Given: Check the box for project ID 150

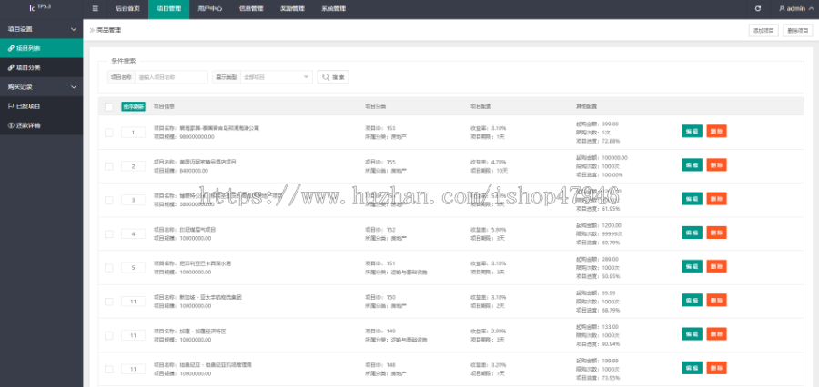Looking at the screenshot, I should coord(108,302).
